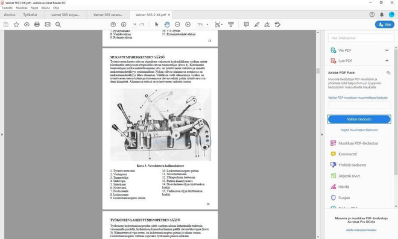The image size is (398, 239).
Task: Switch to the Valmet 565 varaos... tab
Action: (108, 14)
